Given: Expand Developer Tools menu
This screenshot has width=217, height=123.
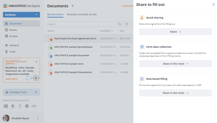Looking at the screenshot, I should click(x=22, y=92).
